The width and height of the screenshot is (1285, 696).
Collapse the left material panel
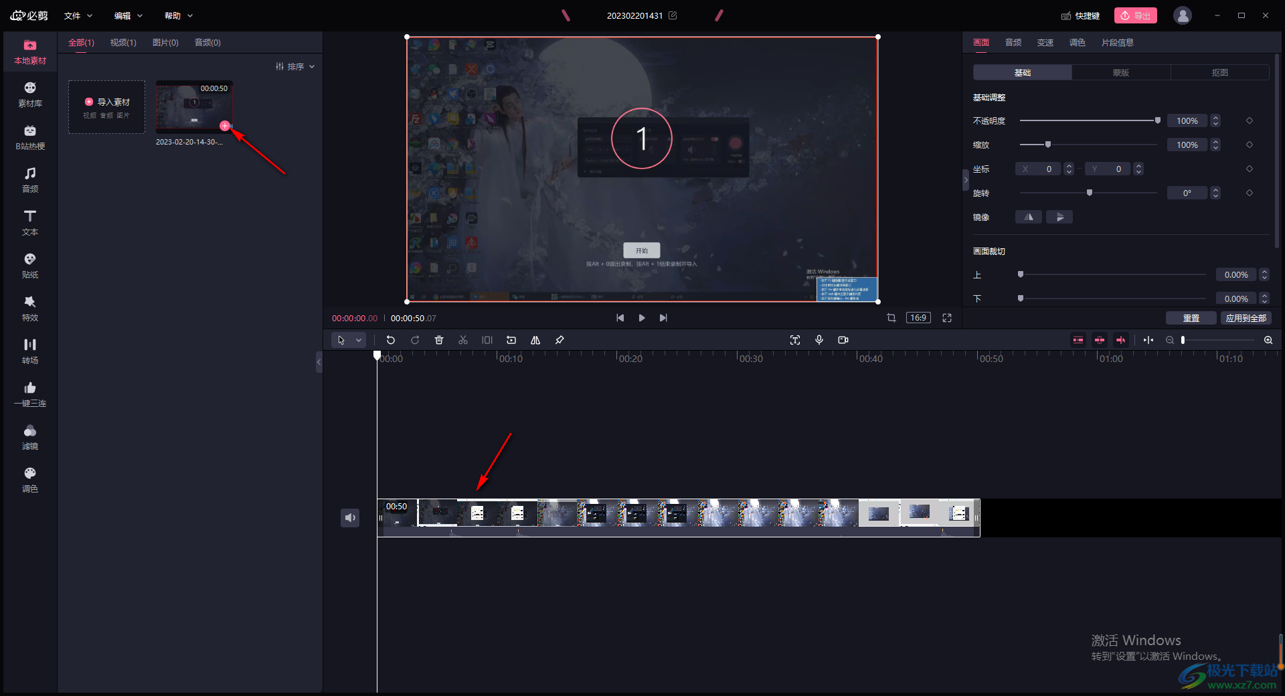319,362
